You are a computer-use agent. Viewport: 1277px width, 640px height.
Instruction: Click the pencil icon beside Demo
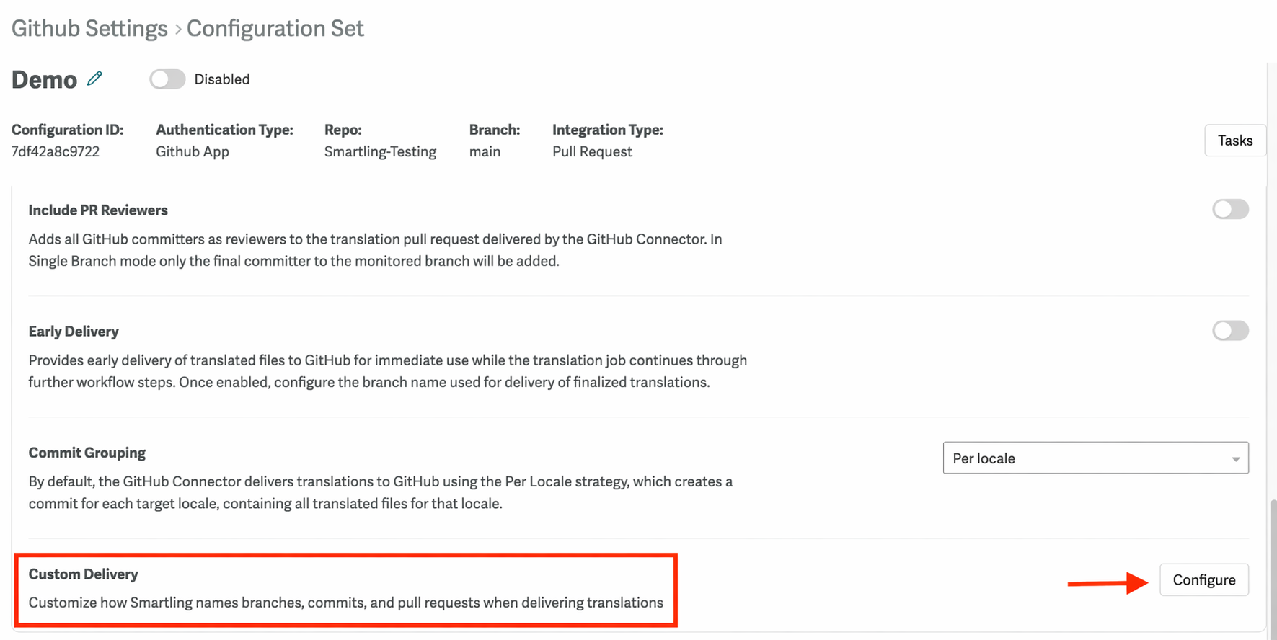click(x=94, y=79)
